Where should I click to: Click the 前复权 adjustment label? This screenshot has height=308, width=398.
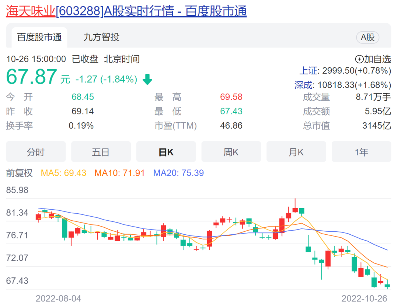[x=19, y=173]
